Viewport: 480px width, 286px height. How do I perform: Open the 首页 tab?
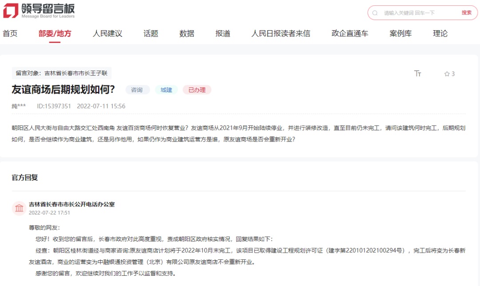10,34
